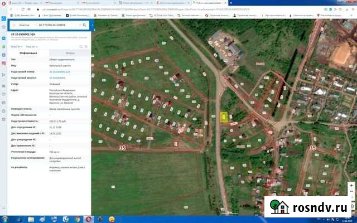Screen dimensions: 357x223
Task: Collapse the info panel with side arrow
Action: [x=93, y=26]
